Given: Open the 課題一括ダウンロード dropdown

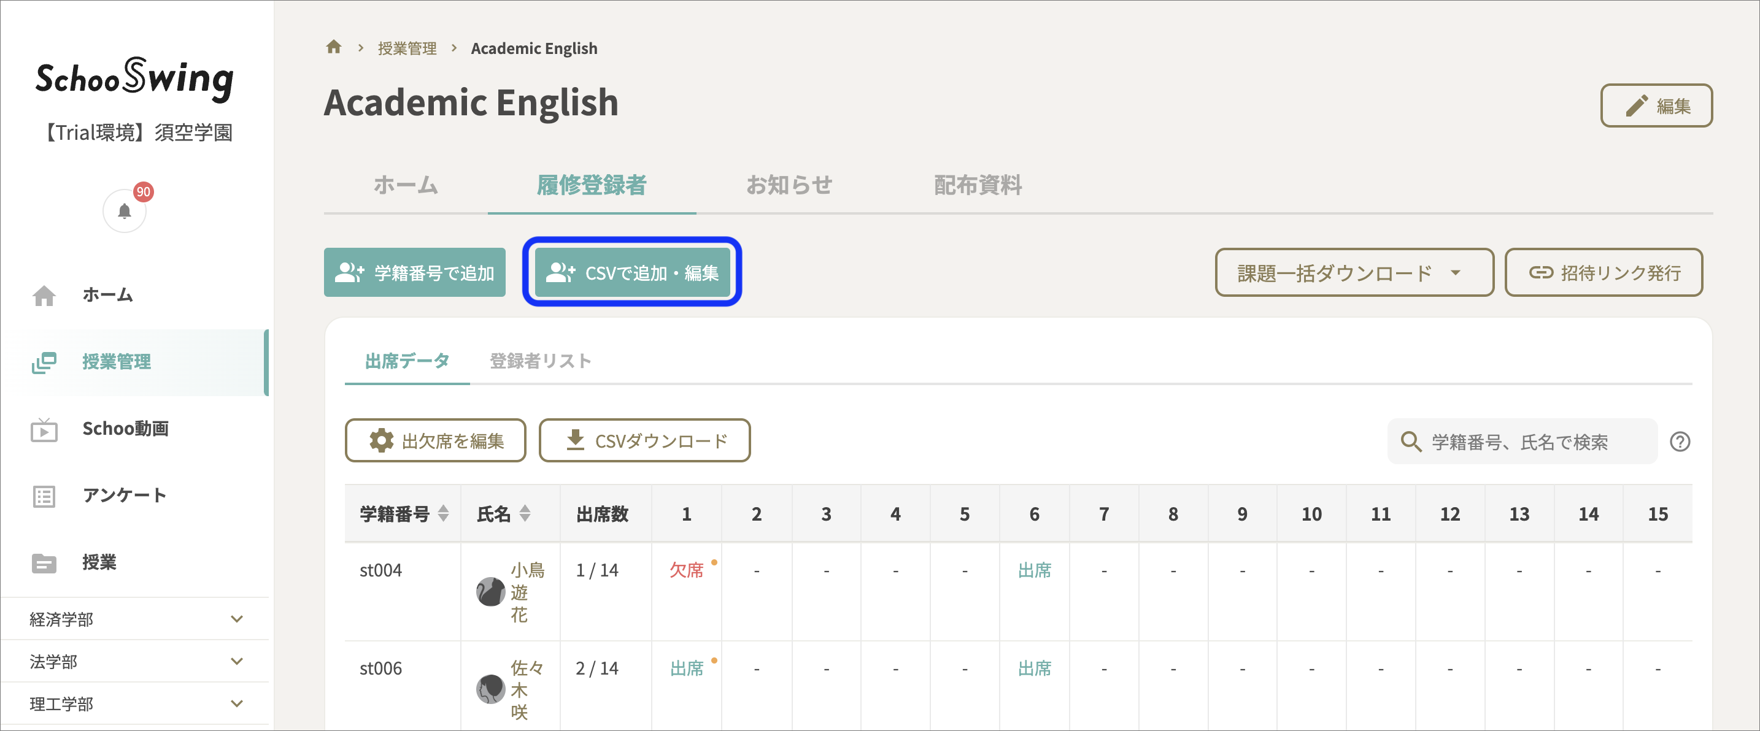Looking at the screenshot, I should coord(1354,272).
